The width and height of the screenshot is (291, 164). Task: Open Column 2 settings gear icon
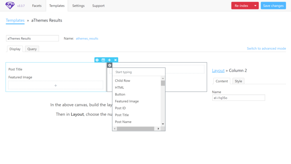pyautogui.click(x=110, y=65)
